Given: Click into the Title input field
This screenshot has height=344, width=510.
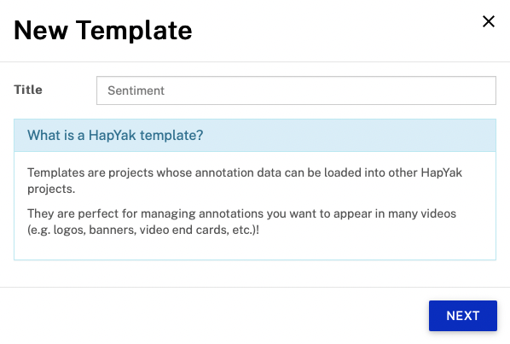Looking at the screenshot, I should pyautogui.click(x=296, y=90).
